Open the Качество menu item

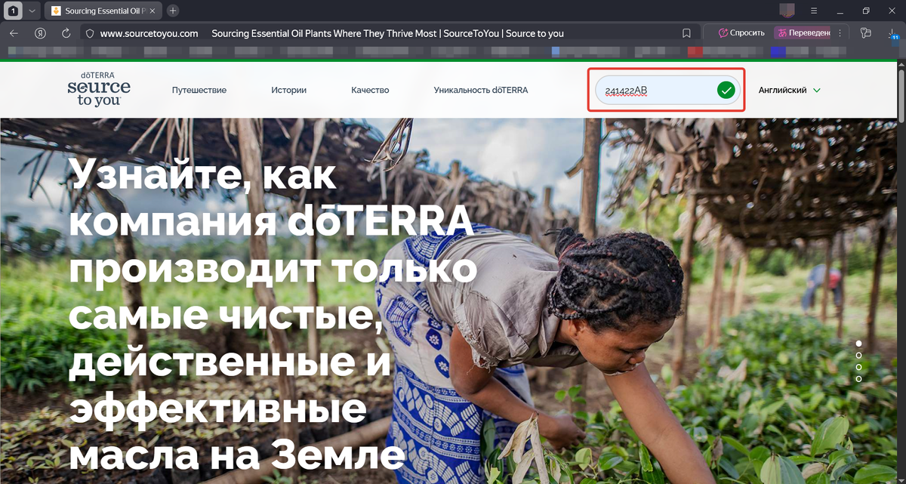point(370,90)
